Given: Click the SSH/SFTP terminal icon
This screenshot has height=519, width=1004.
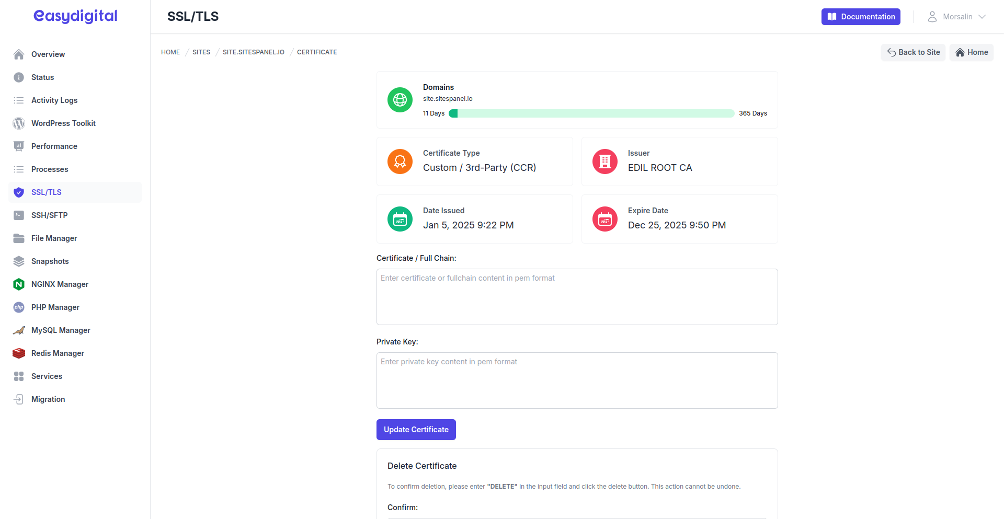Looking at the screenshot, I should [19, 215].
